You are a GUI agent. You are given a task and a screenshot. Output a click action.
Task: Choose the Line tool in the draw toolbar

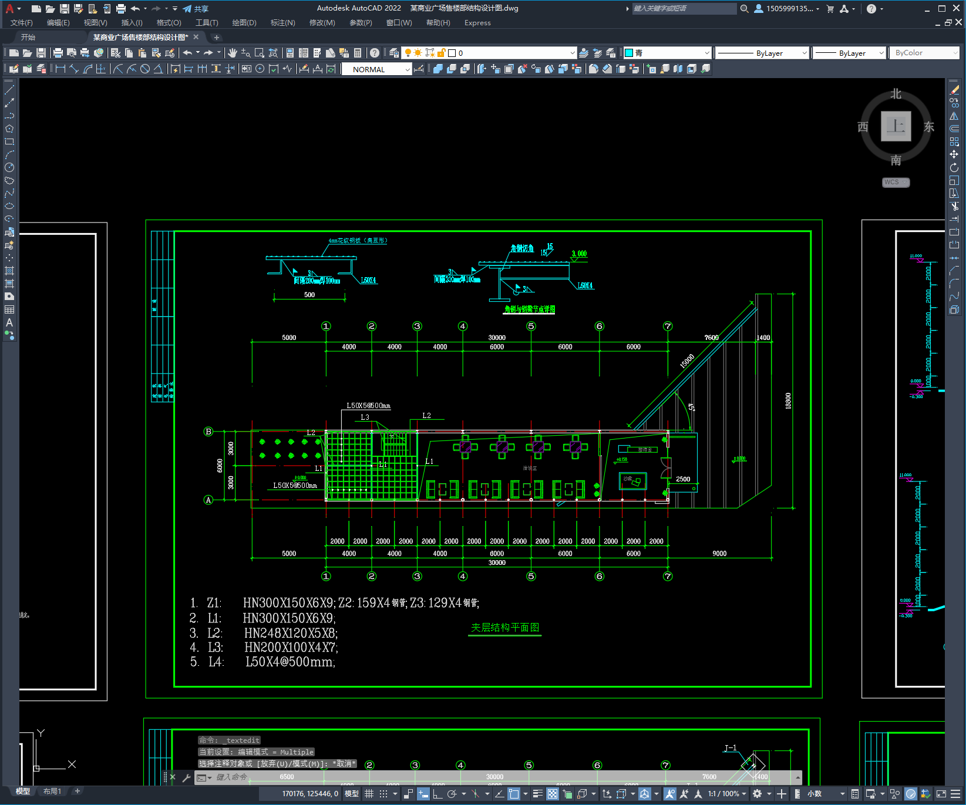point(9,90)
